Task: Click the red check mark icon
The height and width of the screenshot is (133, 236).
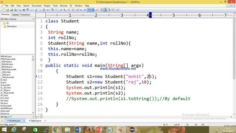Action: point(97,10)
